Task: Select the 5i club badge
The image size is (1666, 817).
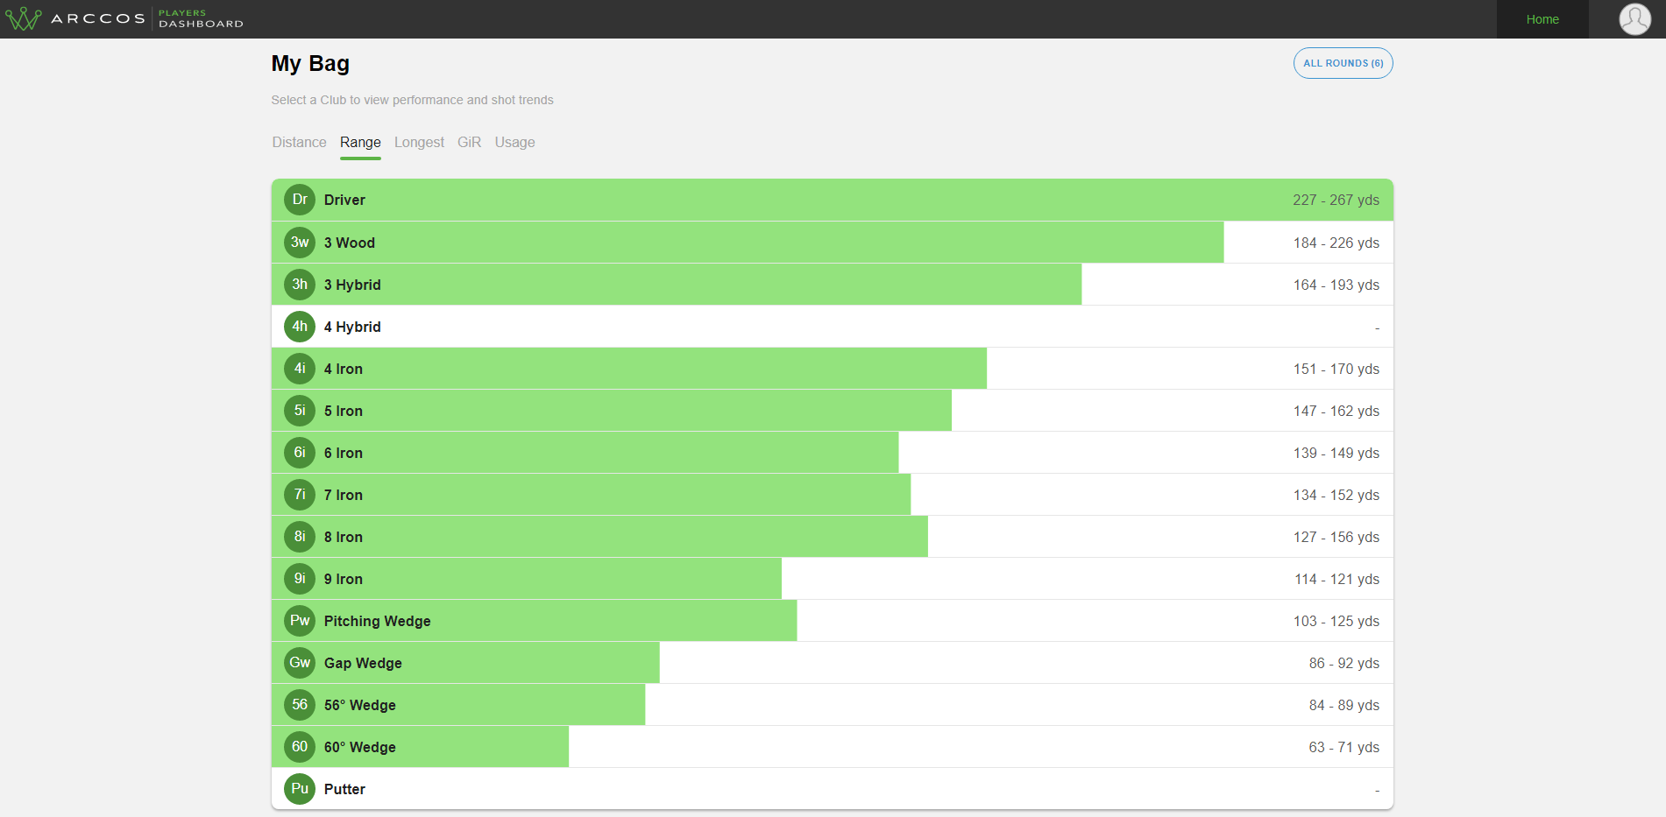Action: 300,411
